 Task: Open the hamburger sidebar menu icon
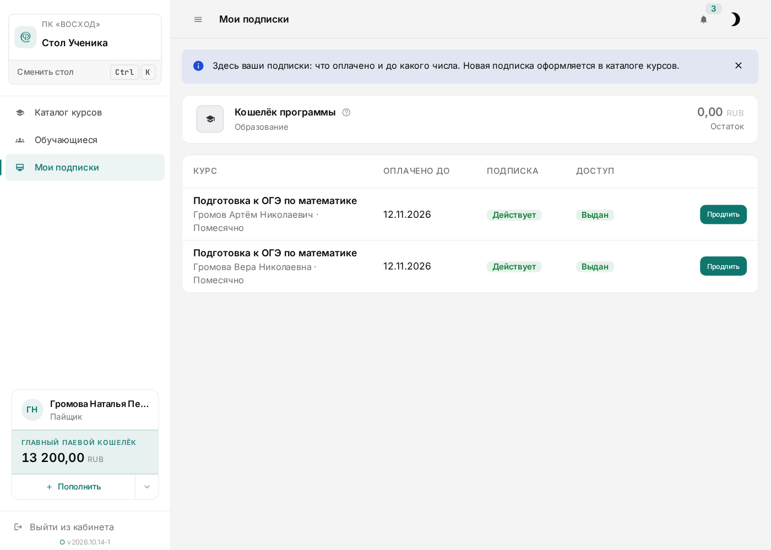point(198,19)
